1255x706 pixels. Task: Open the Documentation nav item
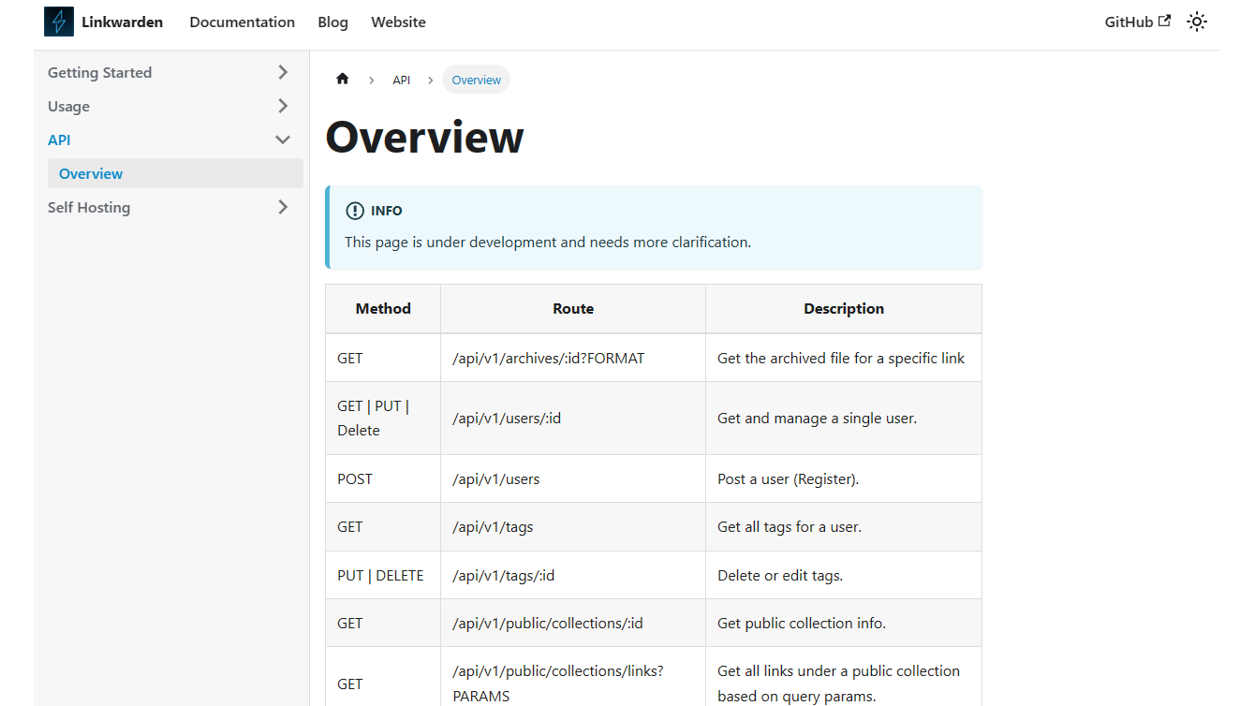pos(242,22)
